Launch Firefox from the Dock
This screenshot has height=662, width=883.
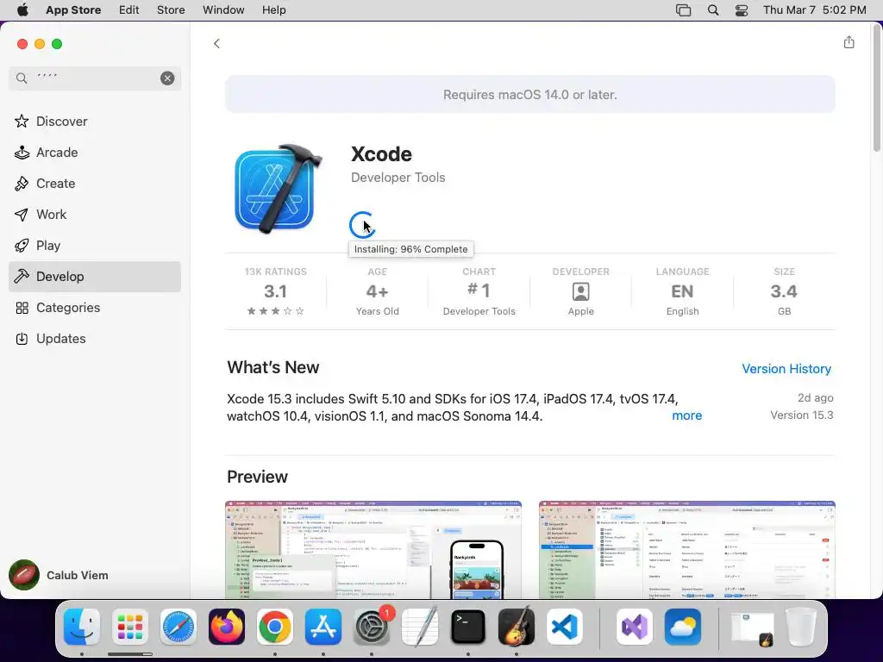point(227,627)
